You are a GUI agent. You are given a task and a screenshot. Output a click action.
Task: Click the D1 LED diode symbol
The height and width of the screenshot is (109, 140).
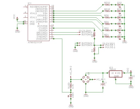tap(119, 38)
